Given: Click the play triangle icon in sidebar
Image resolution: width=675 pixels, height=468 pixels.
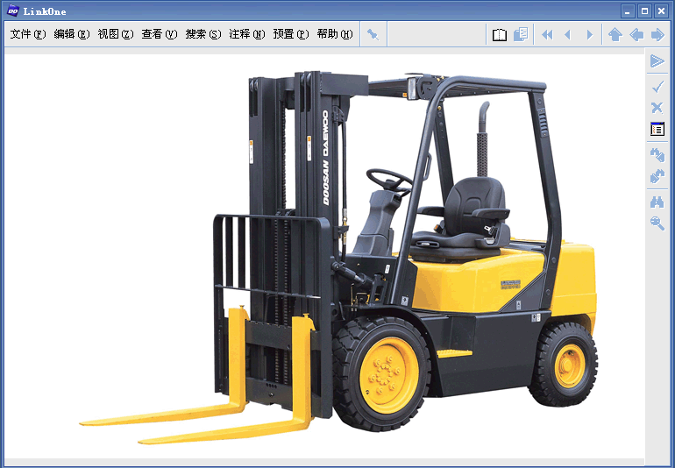Looking at the screenshot, I should [657, 61].
